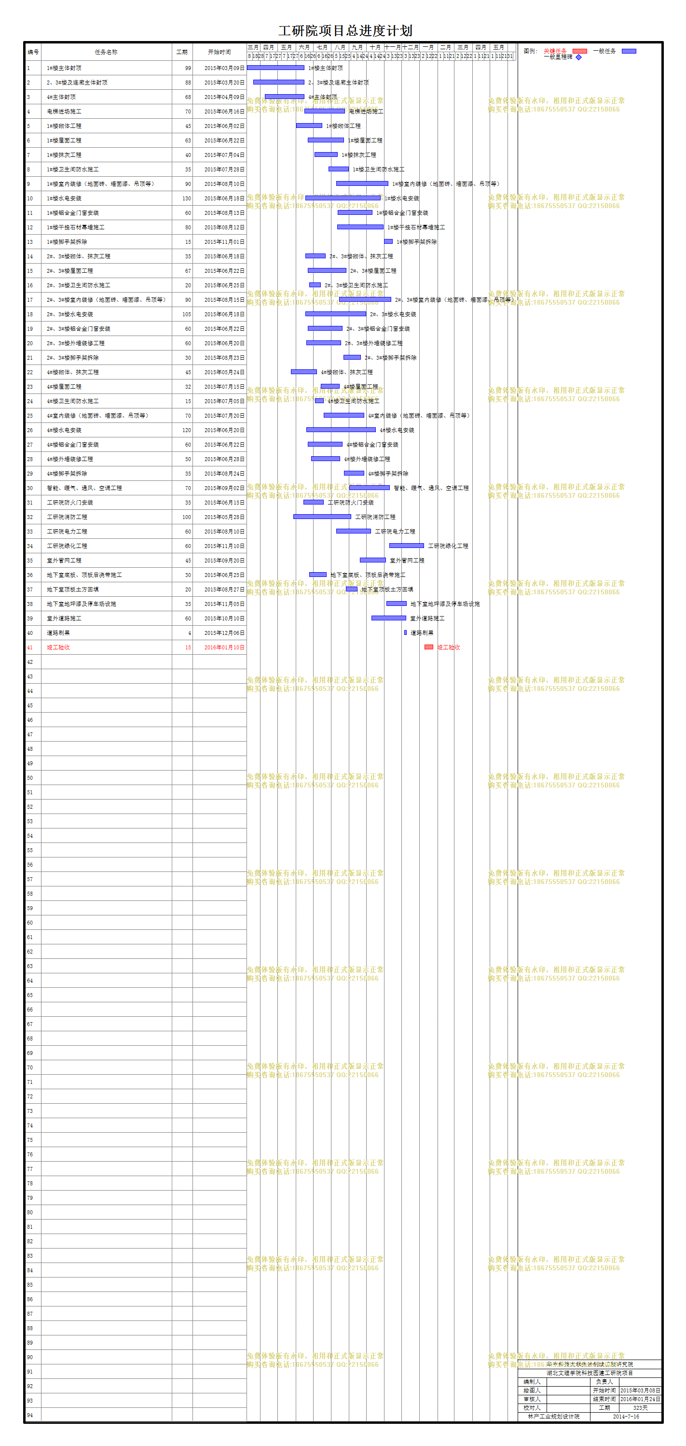
Task: Select the blue 一般任务 legend swatch
Action: (x=629, y=51)
